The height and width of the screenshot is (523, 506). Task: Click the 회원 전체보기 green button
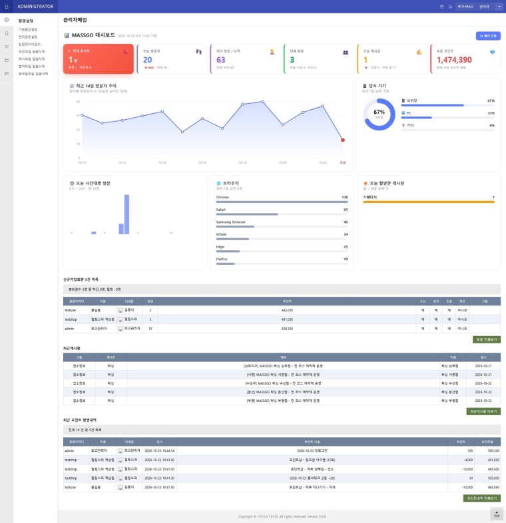coord(486,339)
